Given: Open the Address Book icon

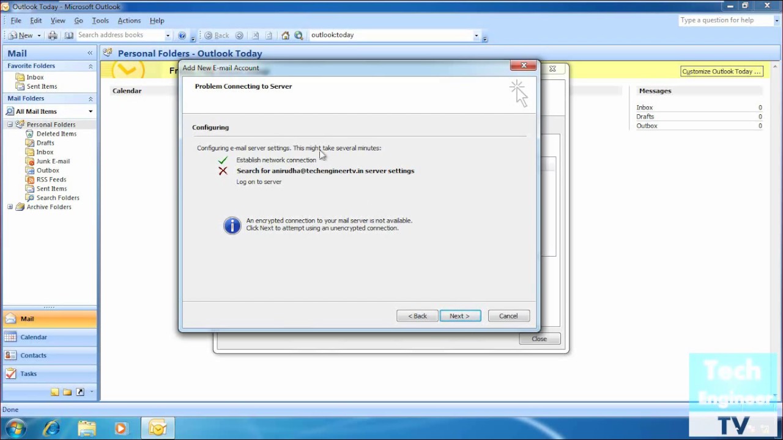Looking at the screenshot, I should 69,35.
